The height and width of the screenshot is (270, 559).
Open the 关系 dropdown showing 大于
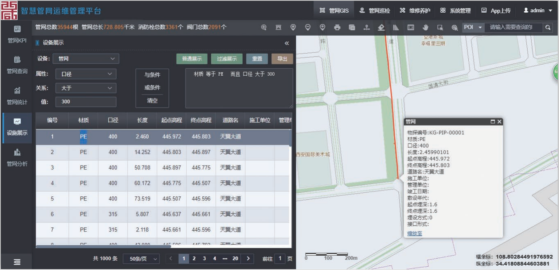tap(86, 88)
